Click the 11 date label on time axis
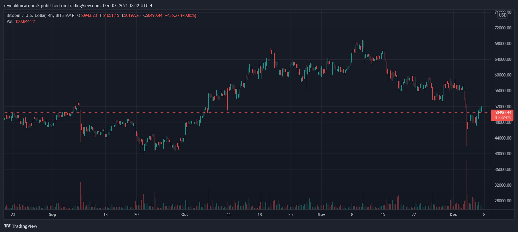 (x=229, y=215)
